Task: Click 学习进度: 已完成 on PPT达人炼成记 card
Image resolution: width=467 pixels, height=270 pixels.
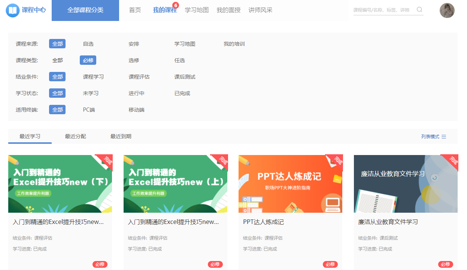Action: pos(260,249)
